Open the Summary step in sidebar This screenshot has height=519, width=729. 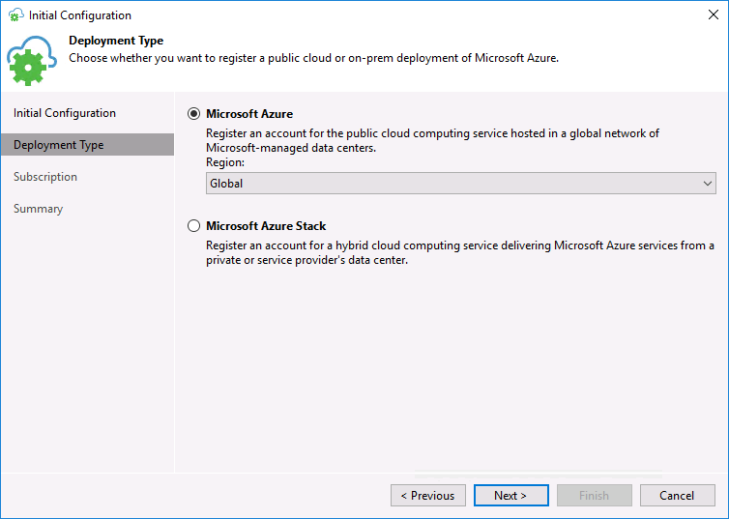(38, 209)
